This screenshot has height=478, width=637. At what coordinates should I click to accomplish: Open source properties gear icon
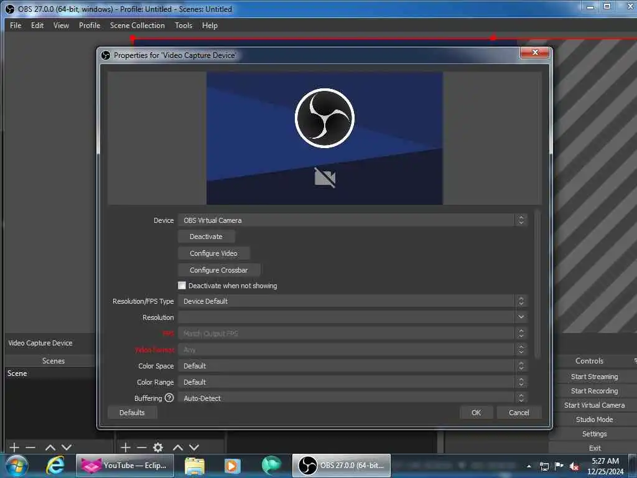(x=158, y=448)
